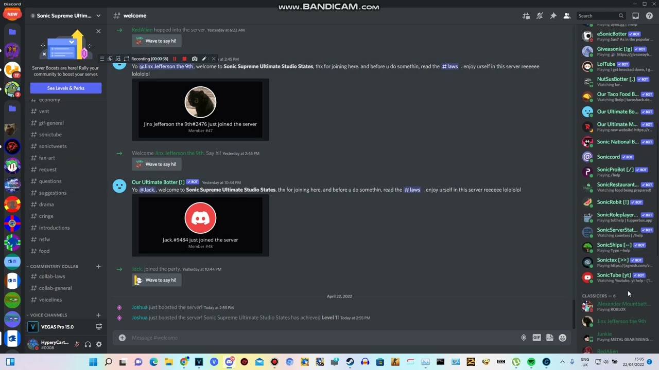
Task: Click the Search field in header
Action: 601,16
